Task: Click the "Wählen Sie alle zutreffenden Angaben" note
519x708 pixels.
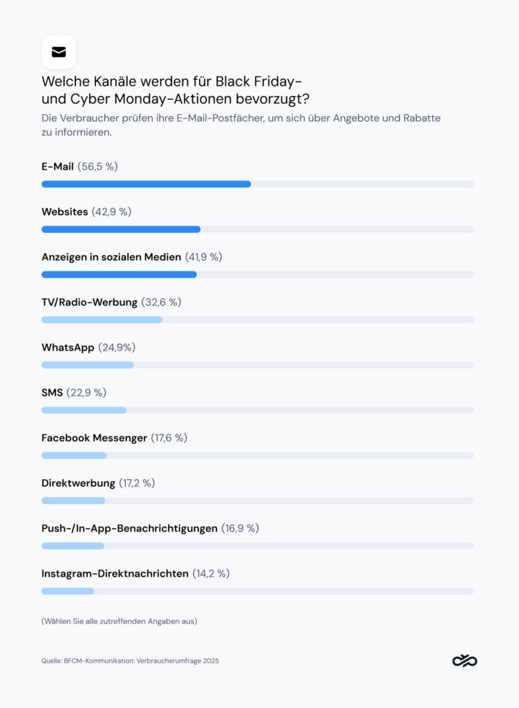Action: [119, 621]
